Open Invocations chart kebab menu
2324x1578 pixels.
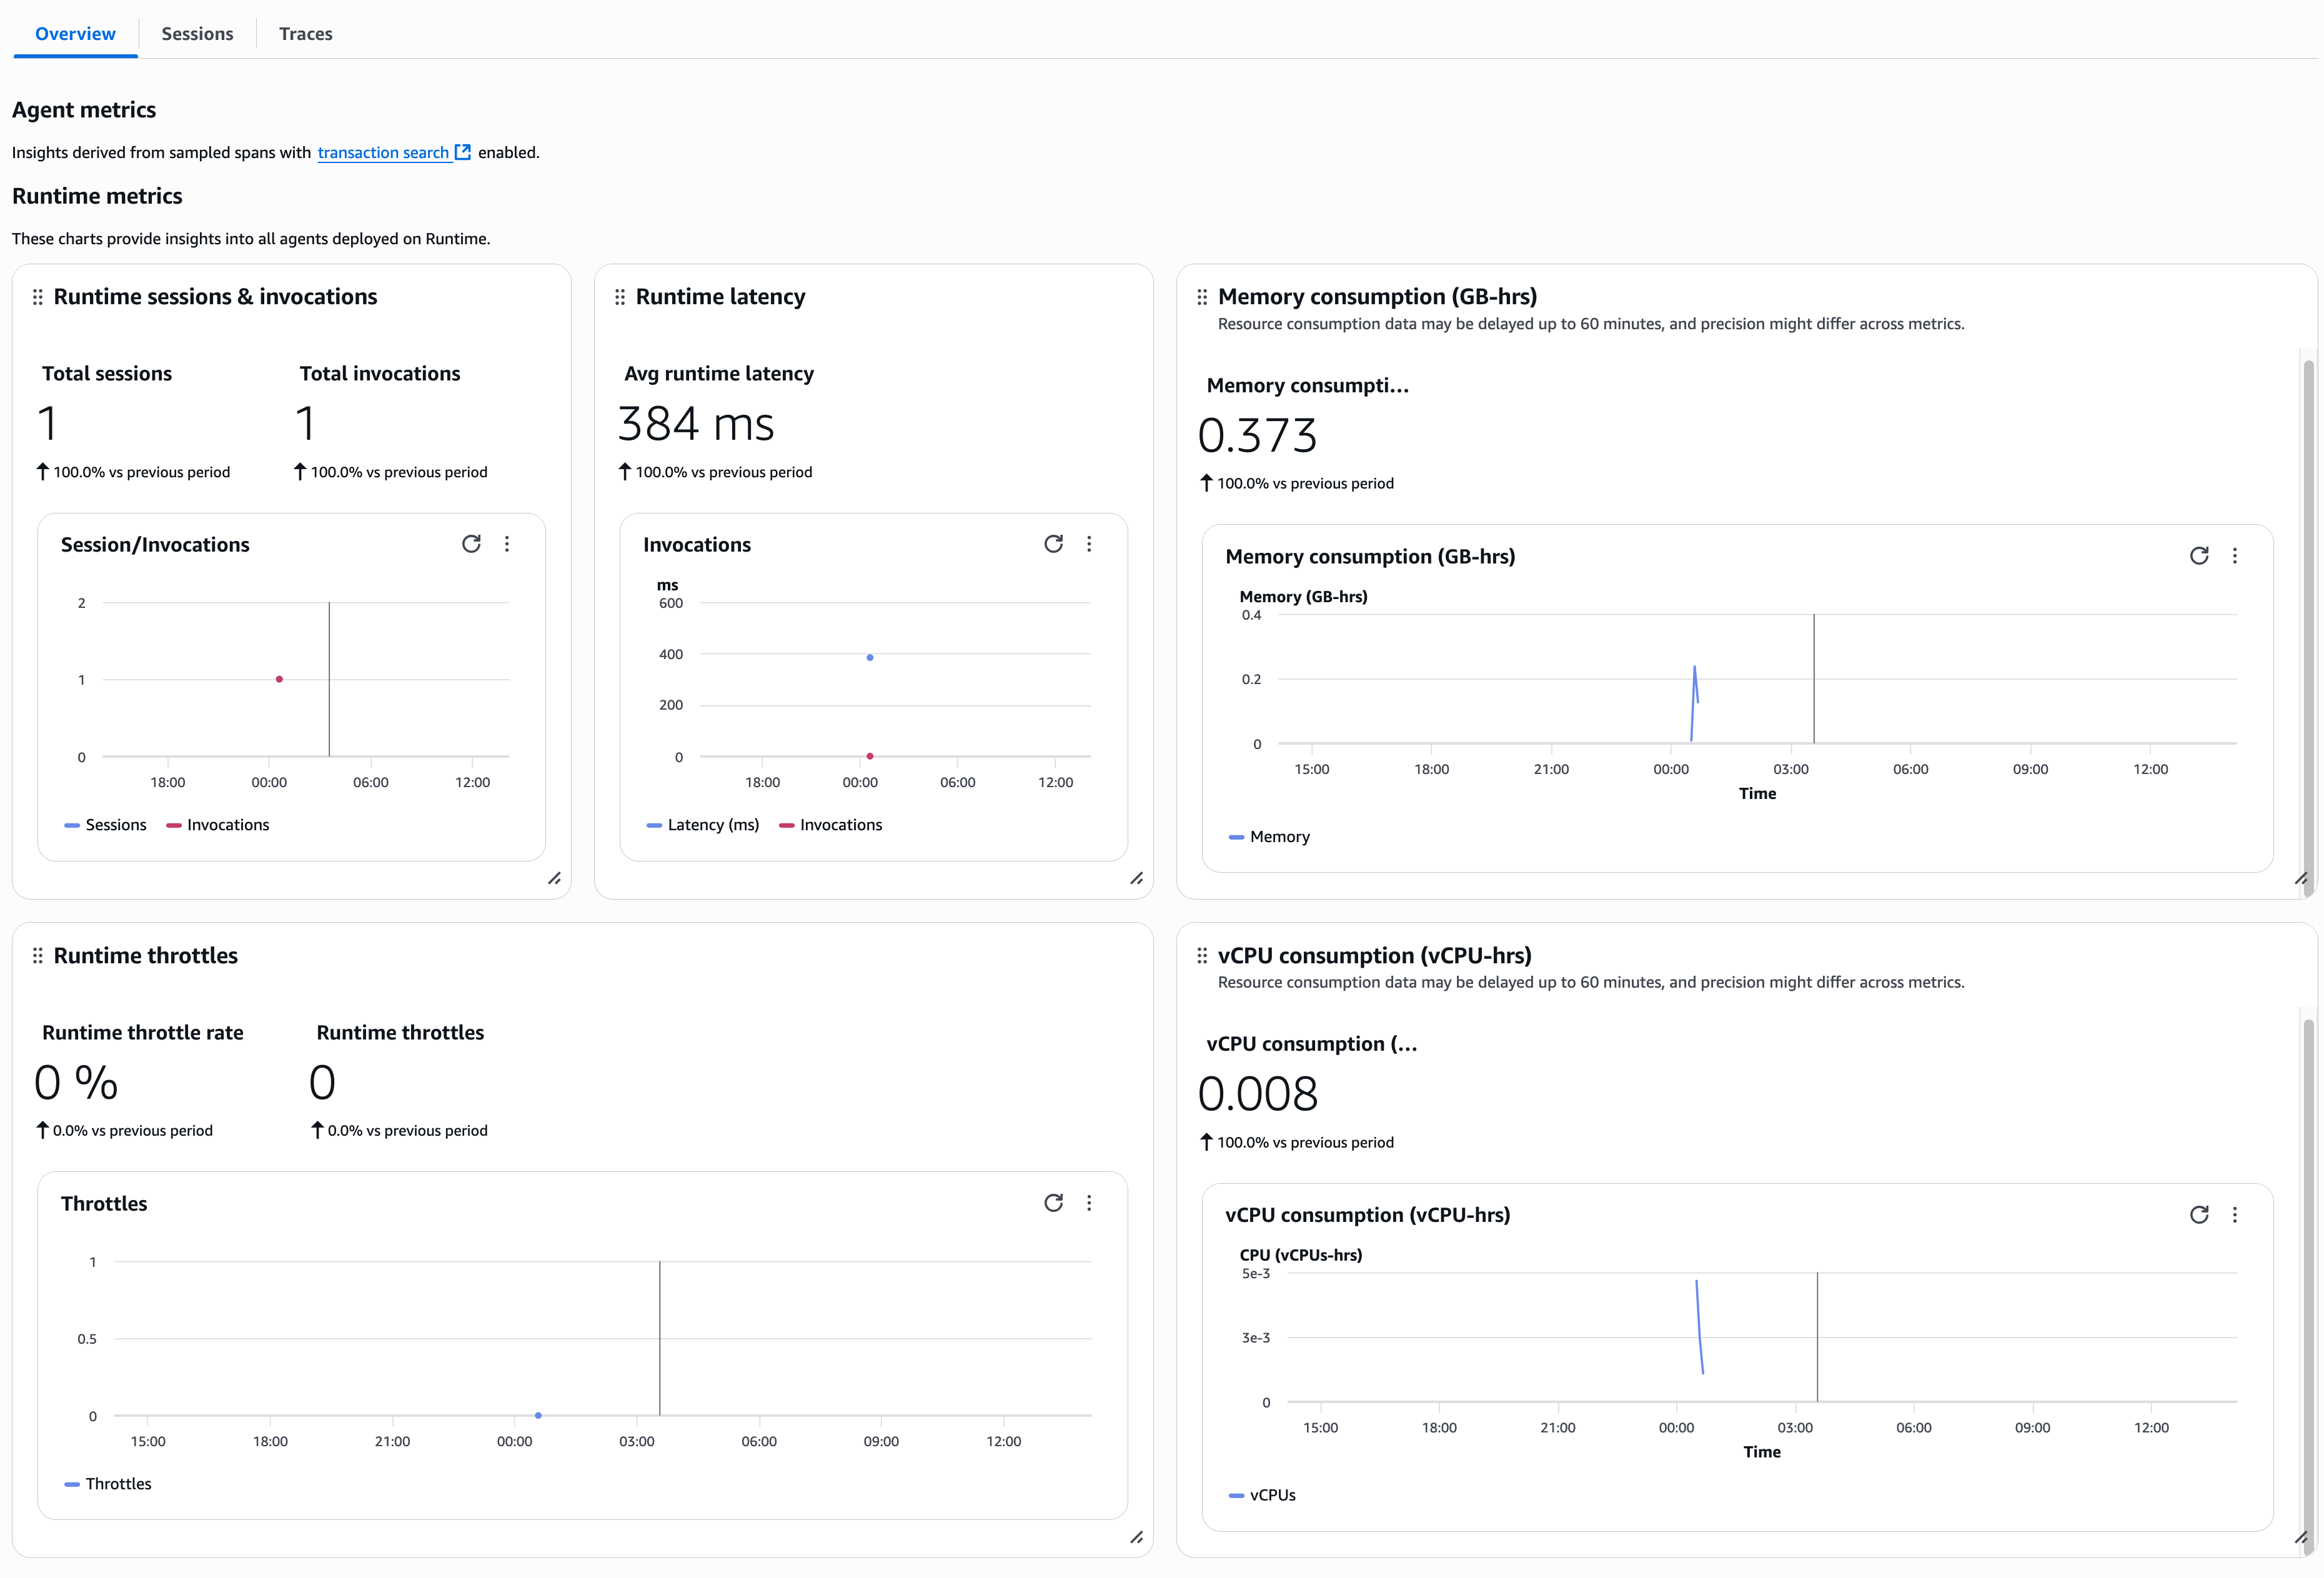1089,544
